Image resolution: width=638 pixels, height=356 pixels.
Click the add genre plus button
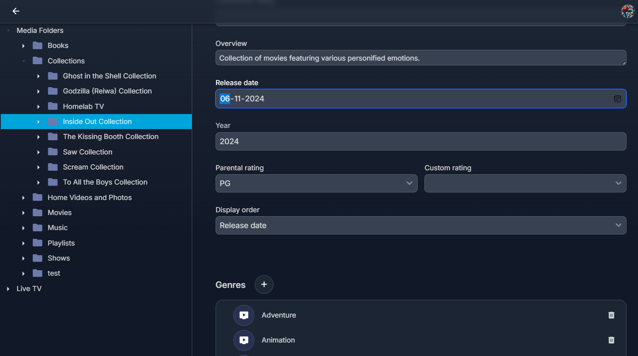point(264,284)
